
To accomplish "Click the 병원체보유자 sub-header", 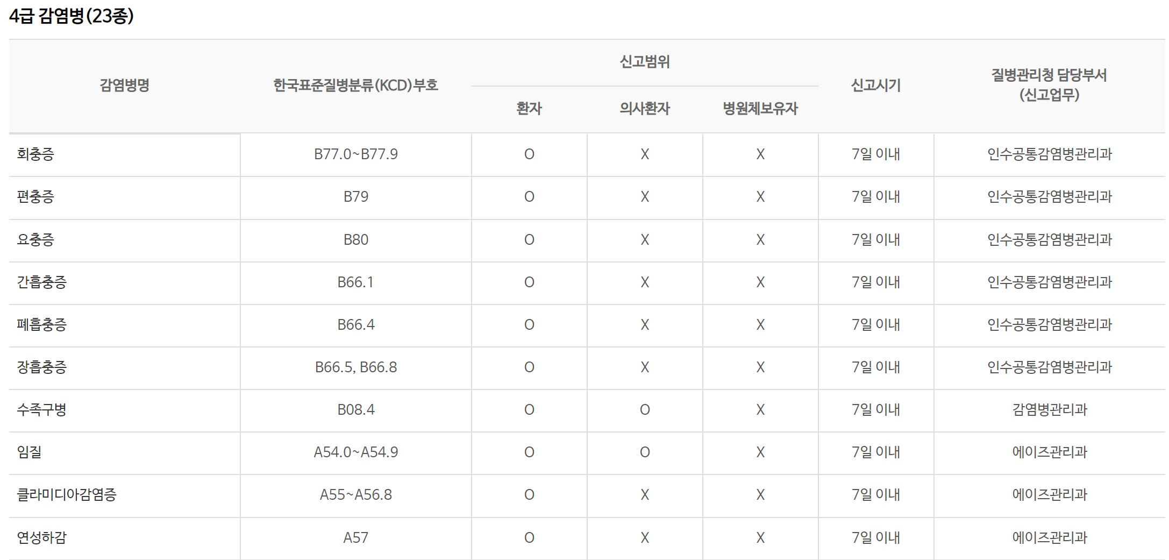I will [760, 109].
